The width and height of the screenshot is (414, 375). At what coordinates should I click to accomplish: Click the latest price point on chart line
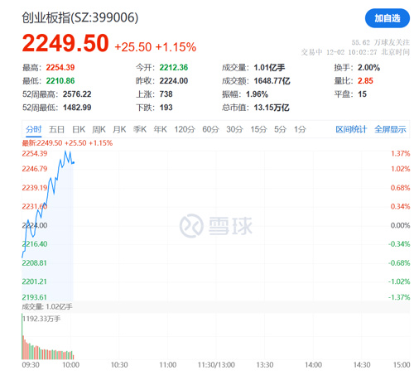click(x=74, y=162)
